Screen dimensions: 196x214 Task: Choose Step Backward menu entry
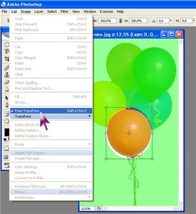(x=51, y=29)
